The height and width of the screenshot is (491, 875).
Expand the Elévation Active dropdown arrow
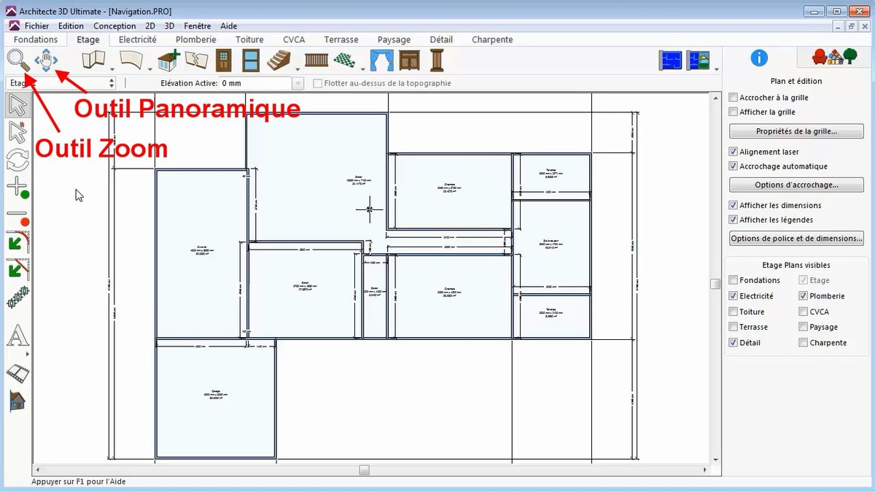pos(297,83)
